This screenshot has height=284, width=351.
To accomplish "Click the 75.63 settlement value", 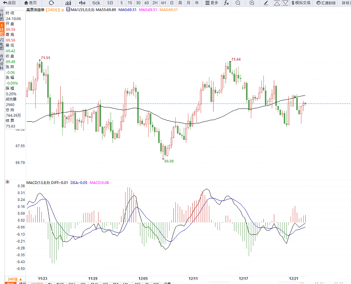I will [10, 126].
